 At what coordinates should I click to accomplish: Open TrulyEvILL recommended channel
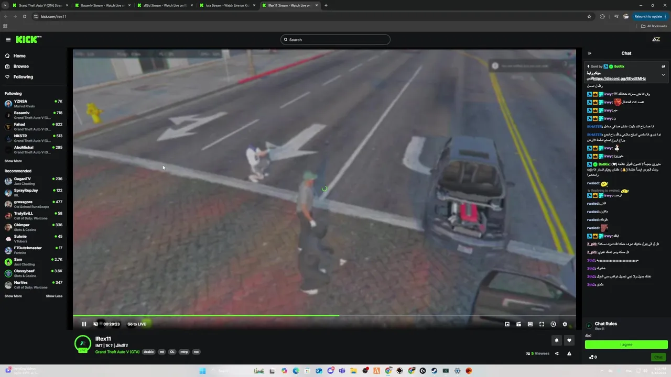34,215
